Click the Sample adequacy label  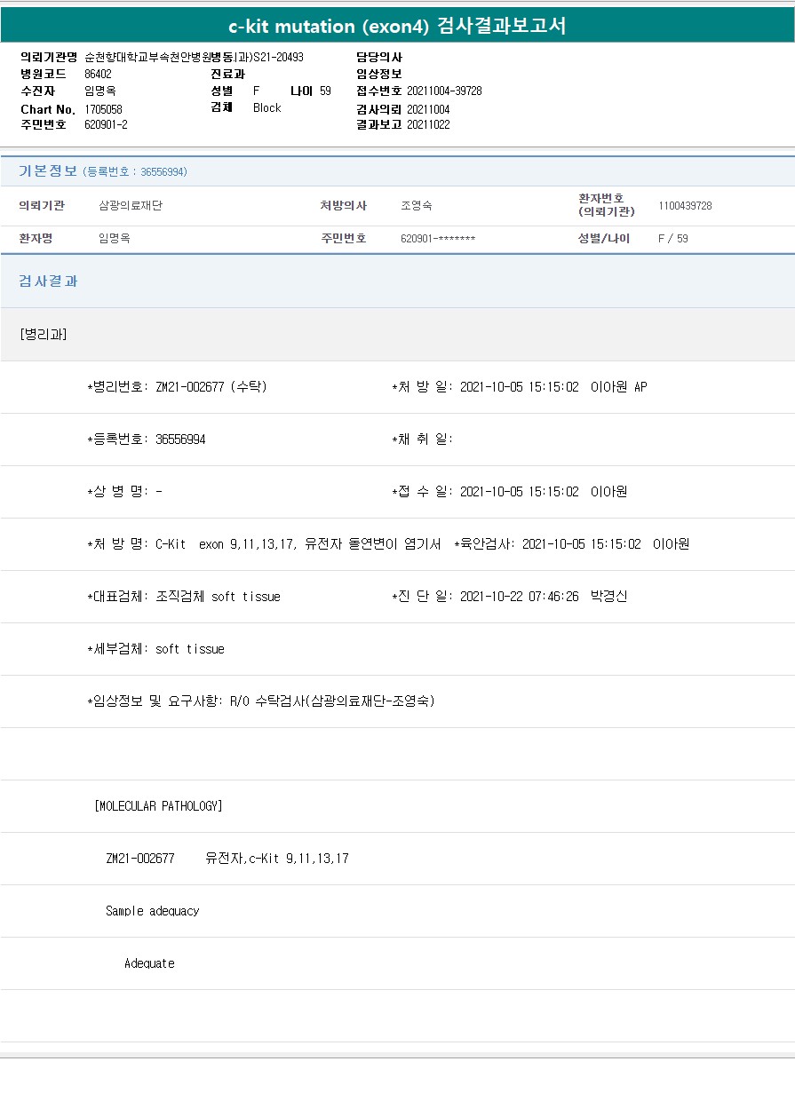(x=152, y=911)
